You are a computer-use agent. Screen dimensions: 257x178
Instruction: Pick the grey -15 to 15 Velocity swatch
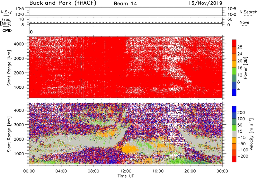[x=234, y=134]
